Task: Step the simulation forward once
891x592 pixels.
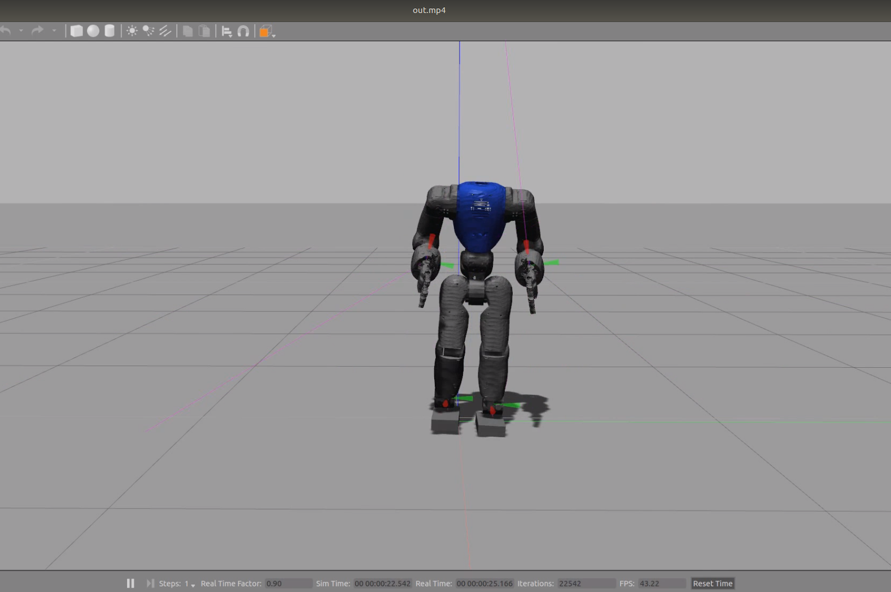Action: coord(150,583)
